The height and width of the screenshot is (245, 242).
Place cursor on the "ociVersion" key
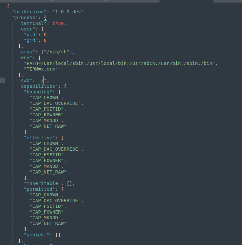click(x=29, y=12)
